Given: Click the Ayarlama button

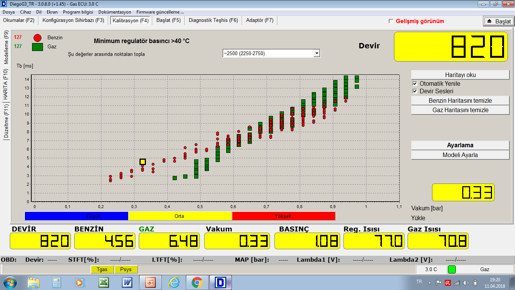Looking at the screenshot, I should click(x=460, y=145).
